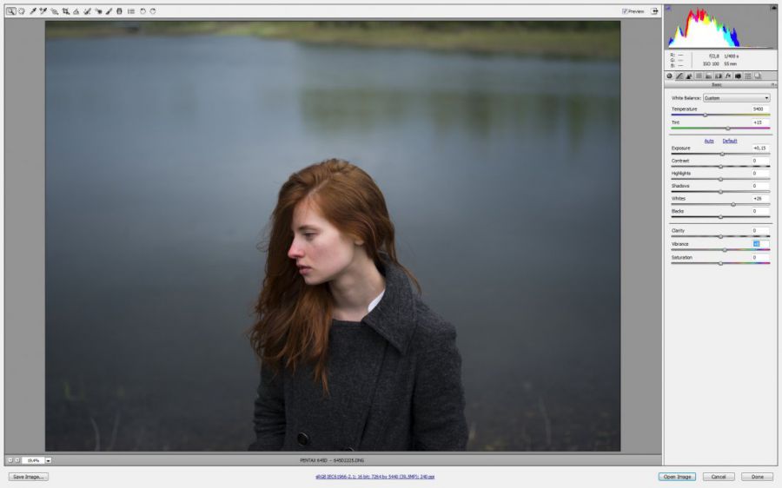The image size is (782, 488).
Task: Click the Open Image button
Action: 677,477
